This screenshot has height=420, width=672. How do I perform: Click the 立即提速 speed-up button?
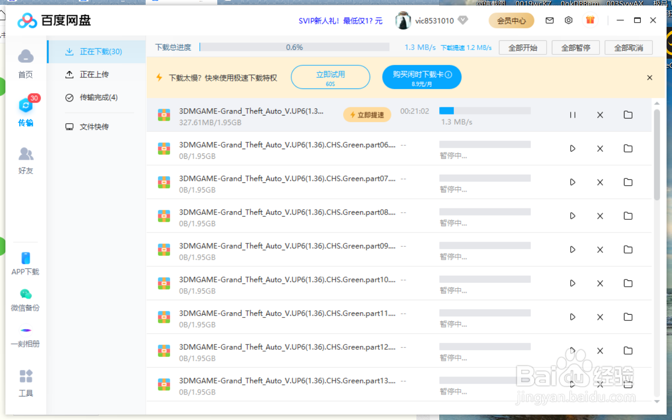[x=367, y=115]
